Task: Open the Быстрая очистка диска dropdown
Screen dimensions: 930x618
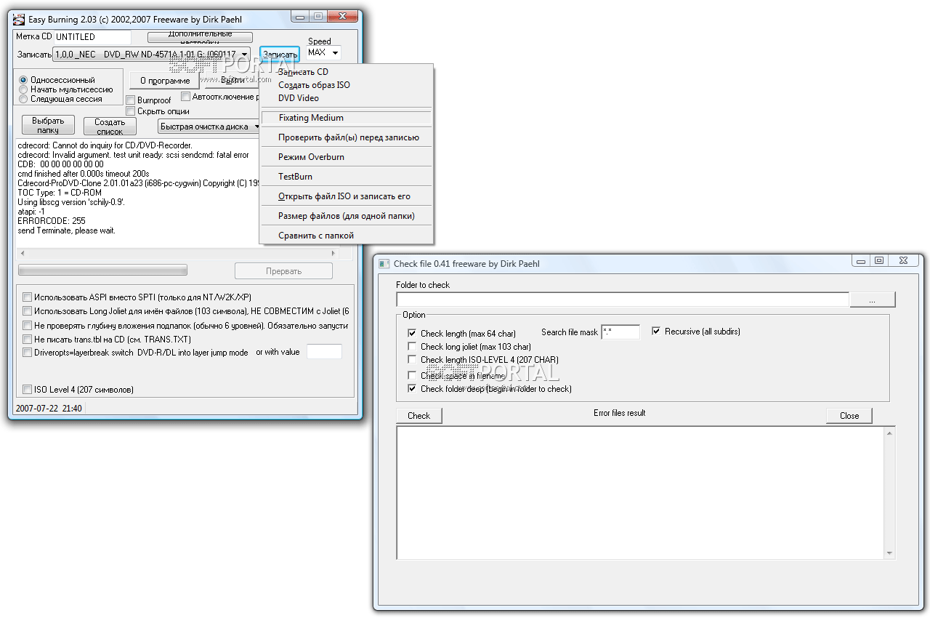Action: [256, 127]
